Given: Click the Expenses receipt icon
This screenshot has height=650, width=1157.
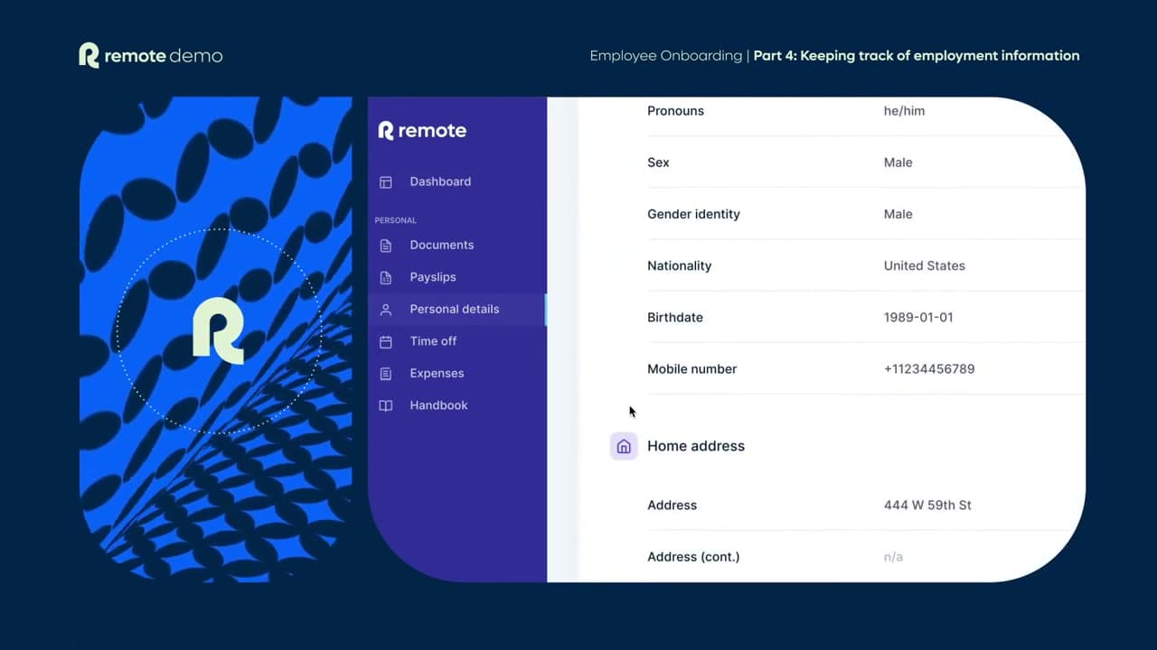Looking at the screenshot, I should [386, 374].
